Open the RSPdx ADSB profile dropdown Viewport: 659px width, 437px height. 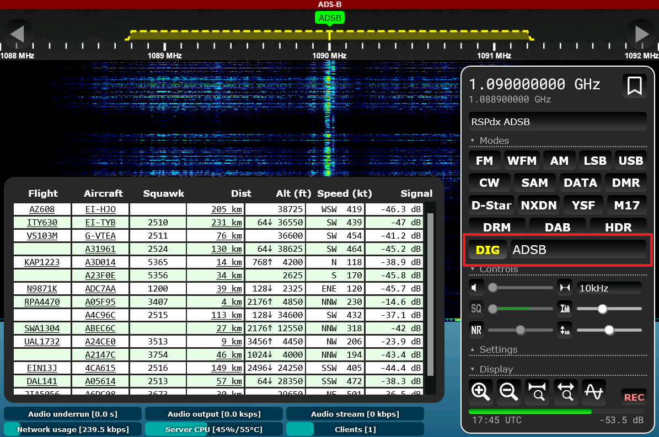(x=558, y=122)
